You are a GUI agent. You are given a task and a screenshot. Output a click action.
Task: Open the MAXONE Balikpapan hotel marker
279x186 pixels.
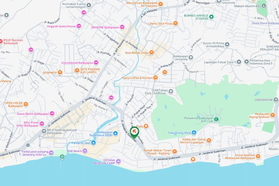tap(122, 27)
